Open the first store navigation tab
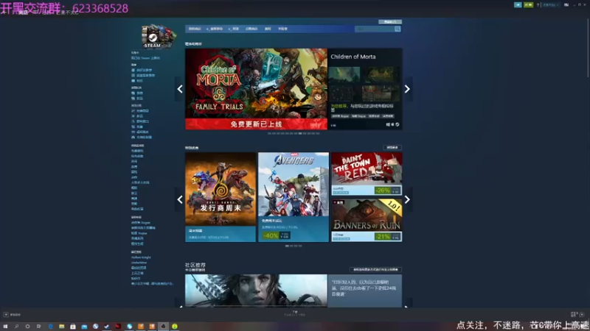 (x=195, y=29)
